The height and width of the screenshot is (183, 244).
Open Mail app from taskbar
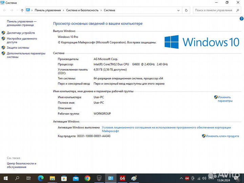(x=76, y=178)
